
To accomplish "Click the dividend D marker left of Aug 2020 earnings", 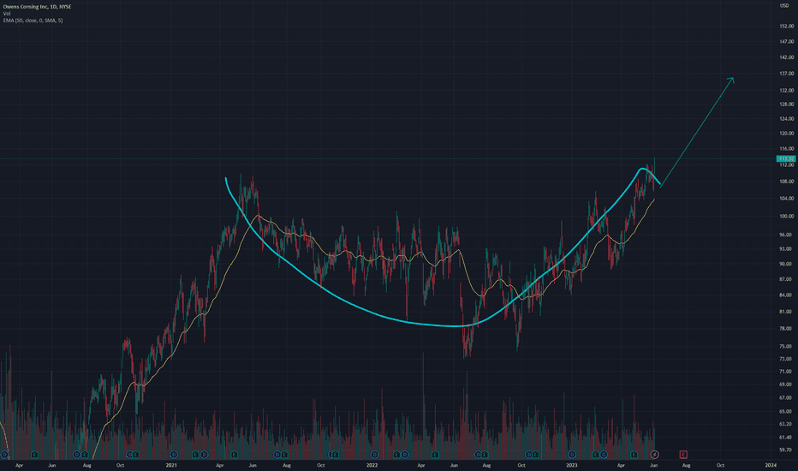I will [x=76, y=454].
